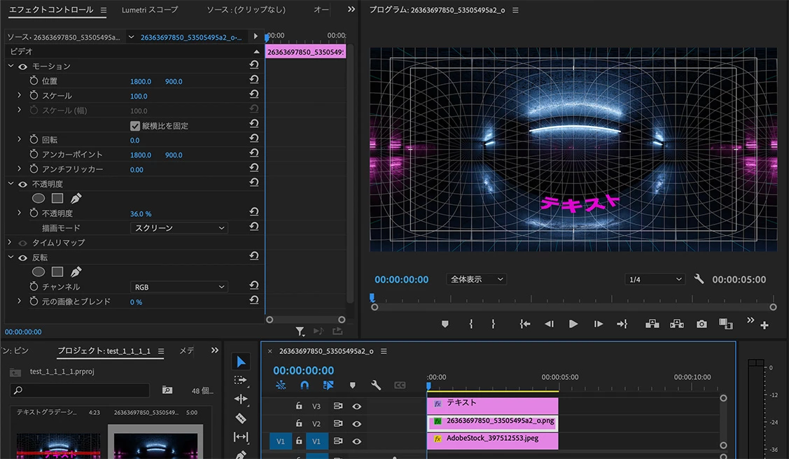Add marker in timeline header
This screenshot has width=789, height=459.
click(x=352, y=386)
